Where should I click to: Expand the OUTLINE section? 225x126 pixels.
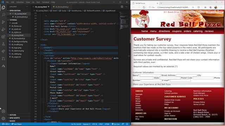click(x=13, y=115)
